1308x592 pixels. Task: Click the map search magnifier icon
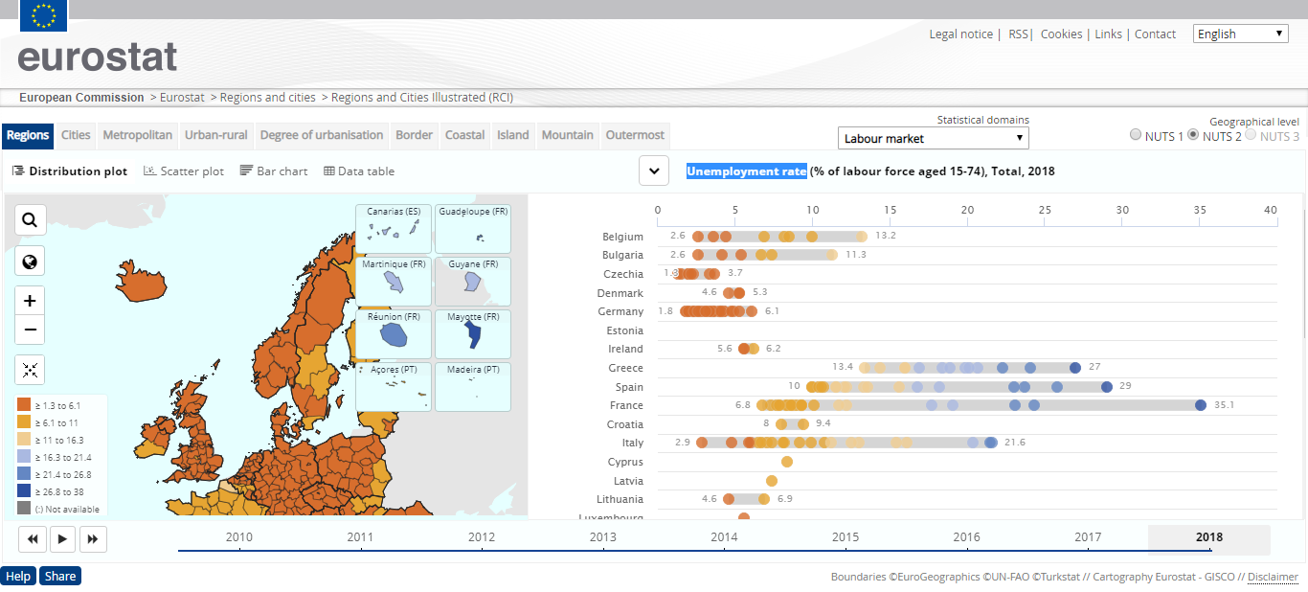[x=30, y=220]
